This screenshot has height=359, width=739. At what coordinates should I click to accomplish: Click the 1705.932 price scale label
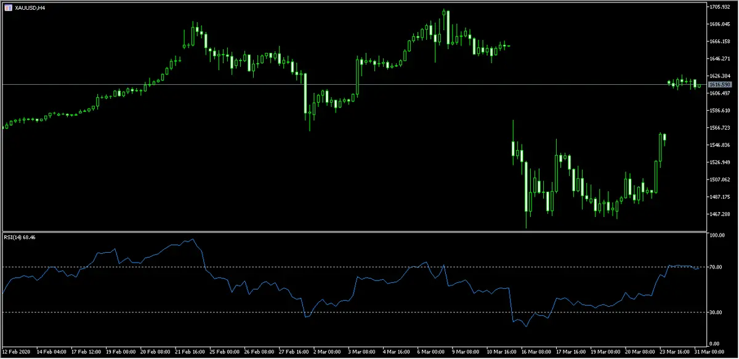[719, 7]
